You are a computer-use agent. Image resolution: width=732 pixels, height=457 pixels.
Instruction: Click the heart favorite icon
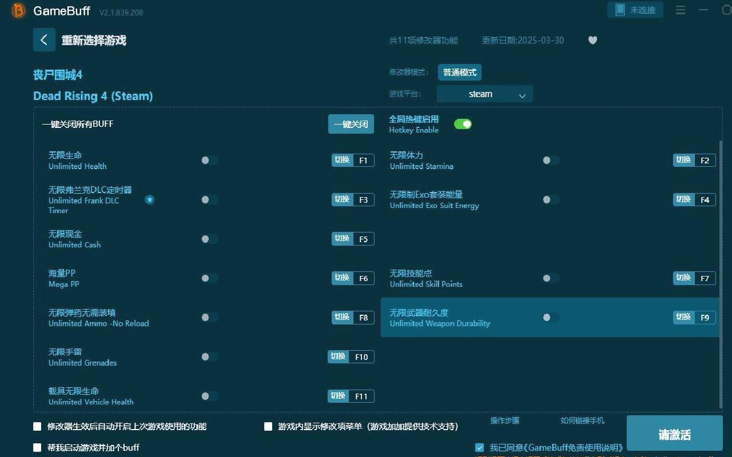coord(592,40)
